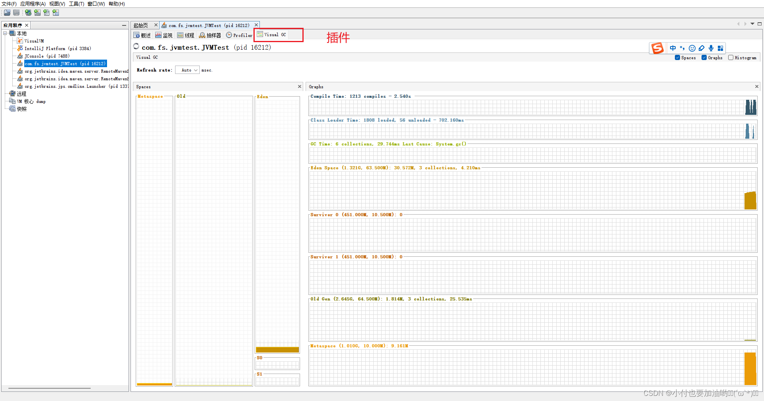Click the Metaspace usage bar in Spaces
764x401 pixels.
point(154,384)
